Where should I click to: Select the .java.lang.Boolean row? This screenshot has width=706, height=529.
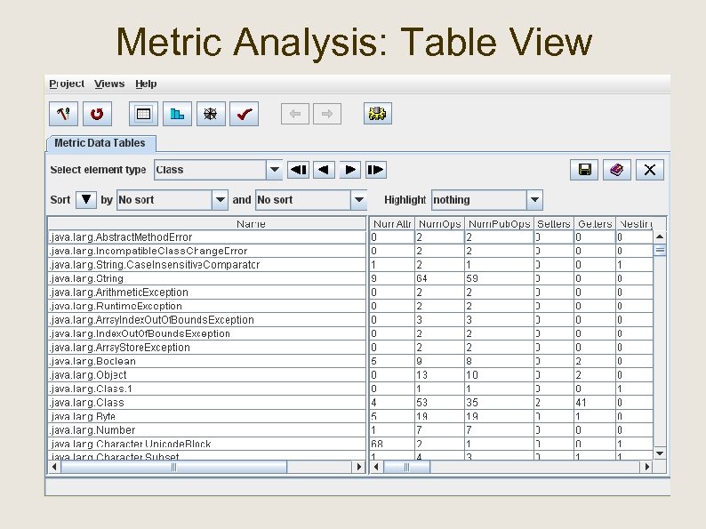click(x=206, y=362)
